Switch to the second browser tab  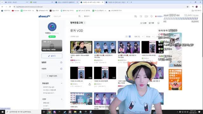pyautogui.click(x=41, y=2)
